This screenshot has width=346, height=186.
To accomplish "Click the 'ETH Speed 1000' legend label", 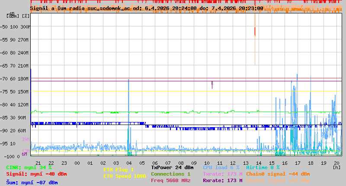I will tap(125, 176).
